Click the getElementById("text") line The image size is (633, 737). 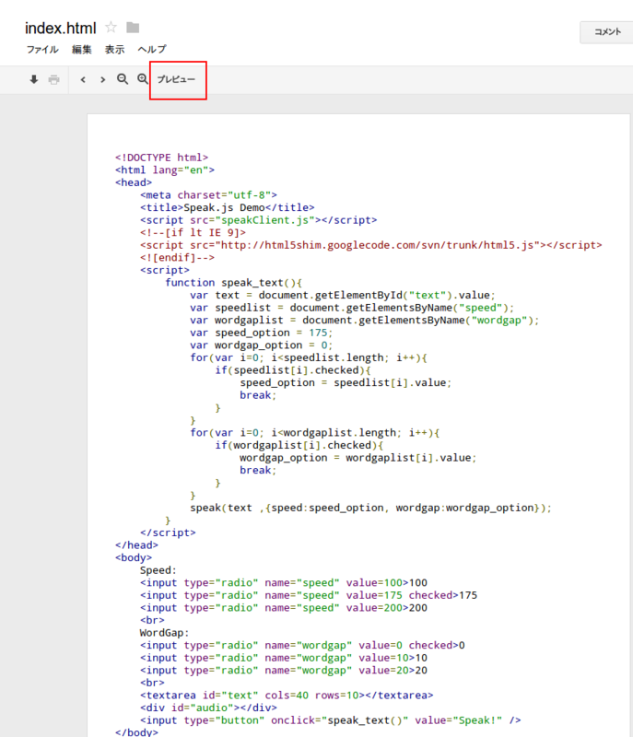coord(343,295)
